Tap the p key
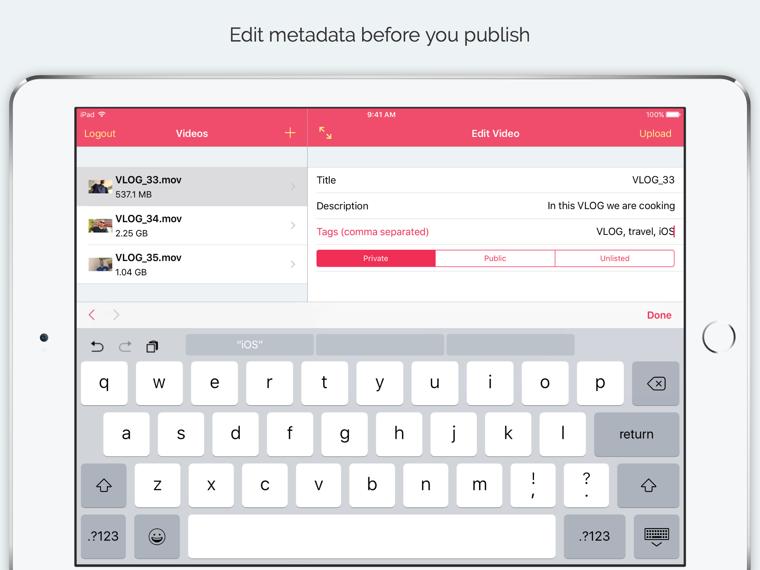 pos(600,383)
